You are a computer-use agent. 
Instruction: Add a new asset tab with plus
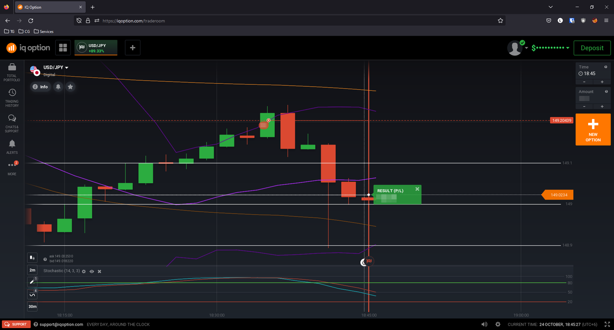(132, 47)
